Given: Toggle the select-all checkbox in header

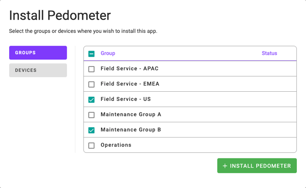Looking at the screenshot, I should (x=91, y=54).
